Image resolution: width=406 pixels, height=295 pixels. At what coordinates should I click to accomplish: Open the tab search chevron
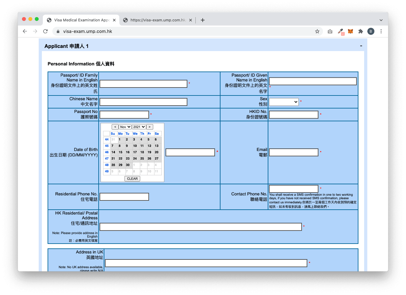coord(381,20)
